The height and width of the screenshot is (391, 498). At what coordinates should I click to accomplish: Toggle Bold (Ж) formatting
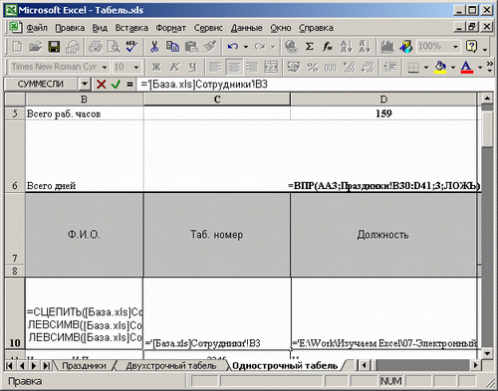point(156,68)
